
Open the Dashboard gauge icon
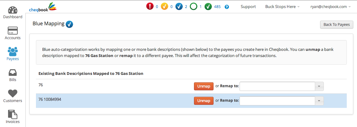click(13, 10)
